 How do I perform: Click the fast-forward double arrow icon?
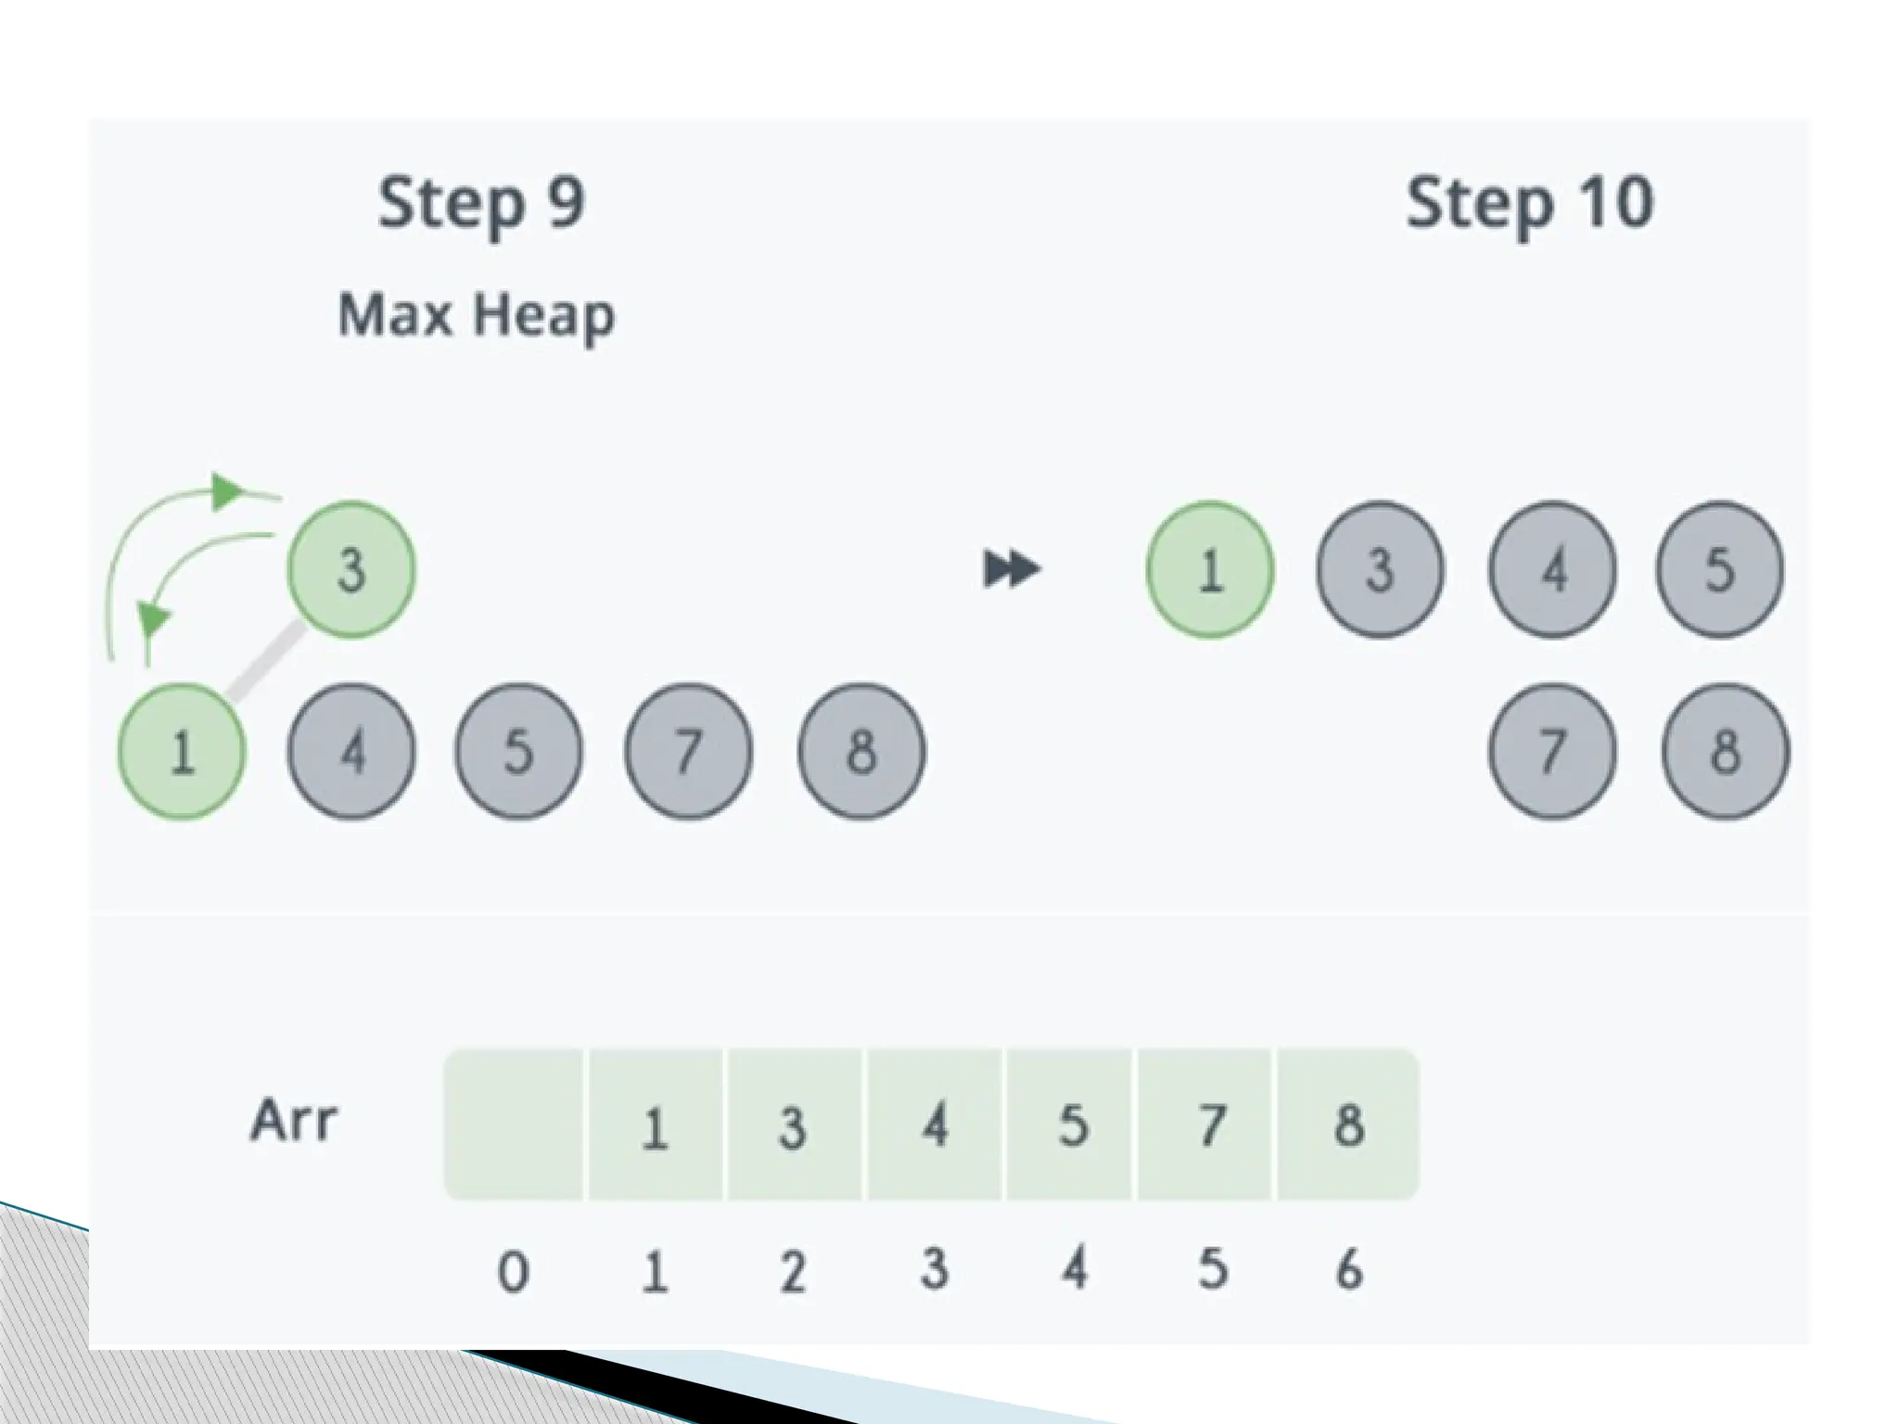(x=1012, y=568)
